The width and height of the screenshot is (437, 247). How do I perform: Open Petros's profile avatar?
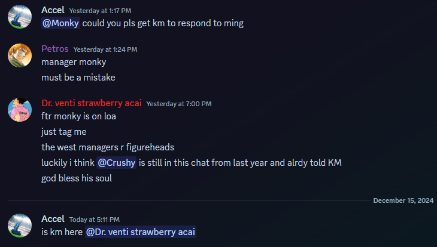click(x=19, y=55)
